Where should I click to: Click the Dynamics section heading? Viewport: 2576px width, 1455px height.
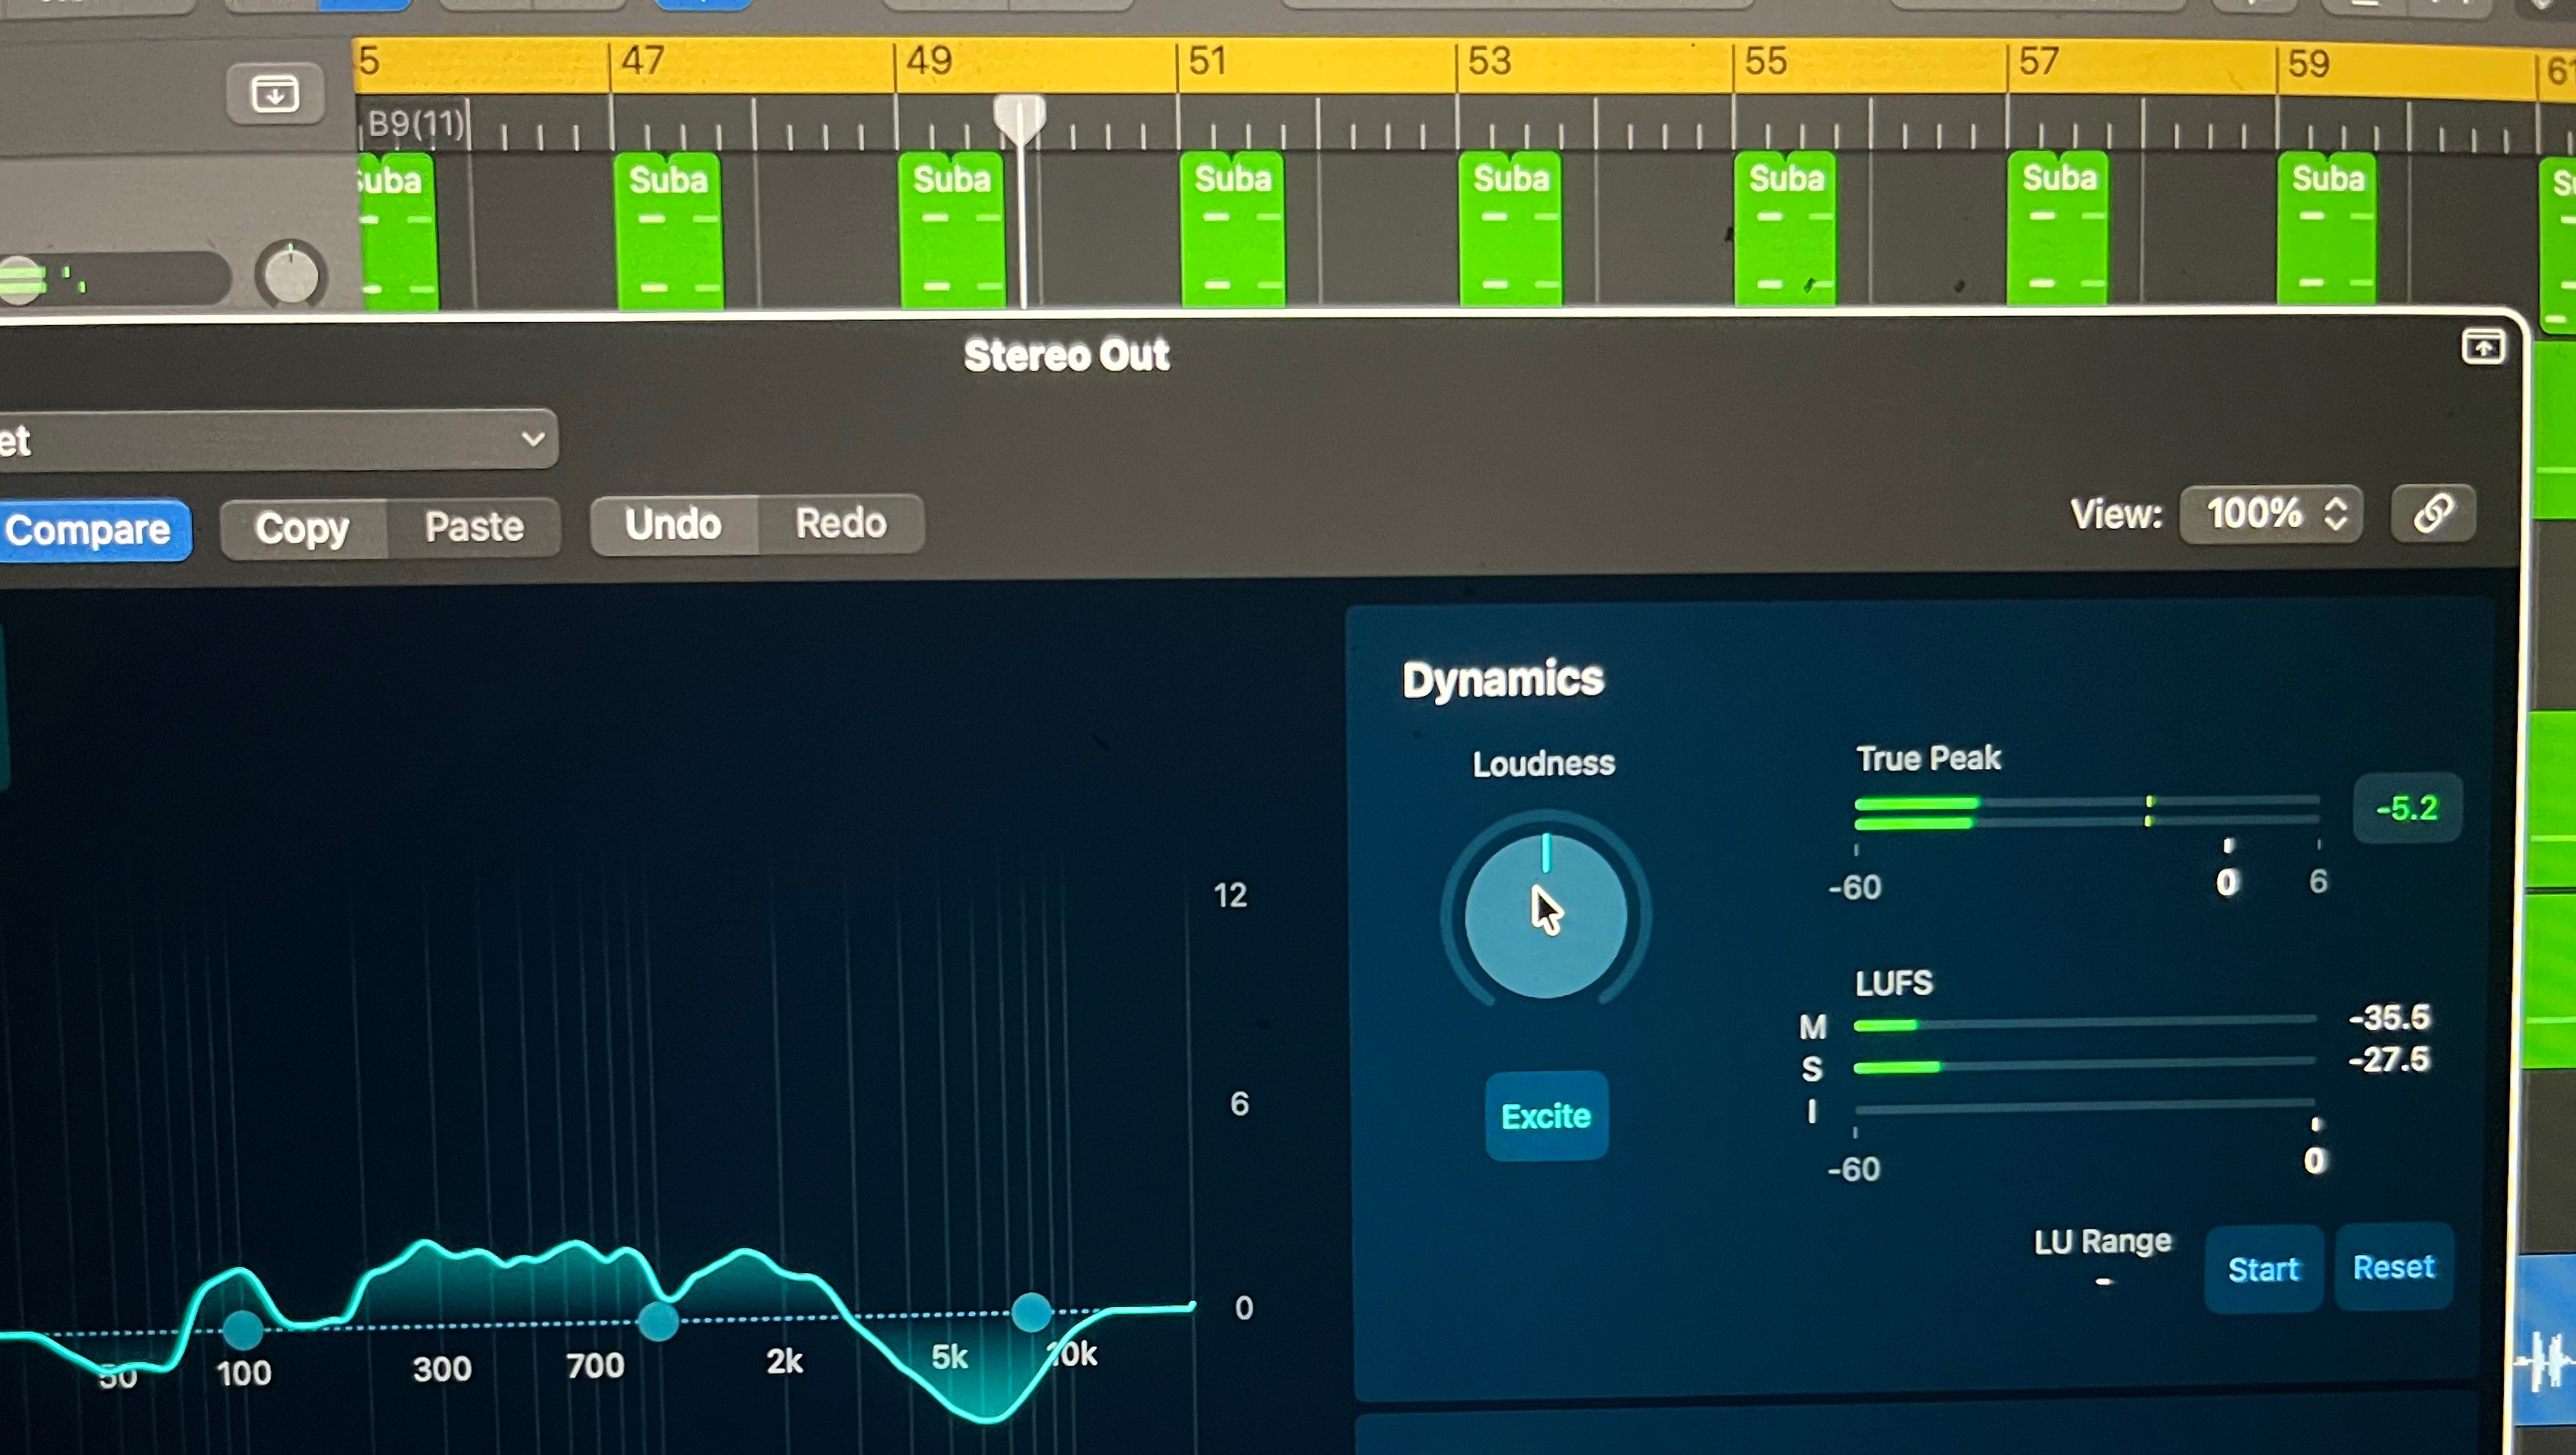click(1503, 680)
